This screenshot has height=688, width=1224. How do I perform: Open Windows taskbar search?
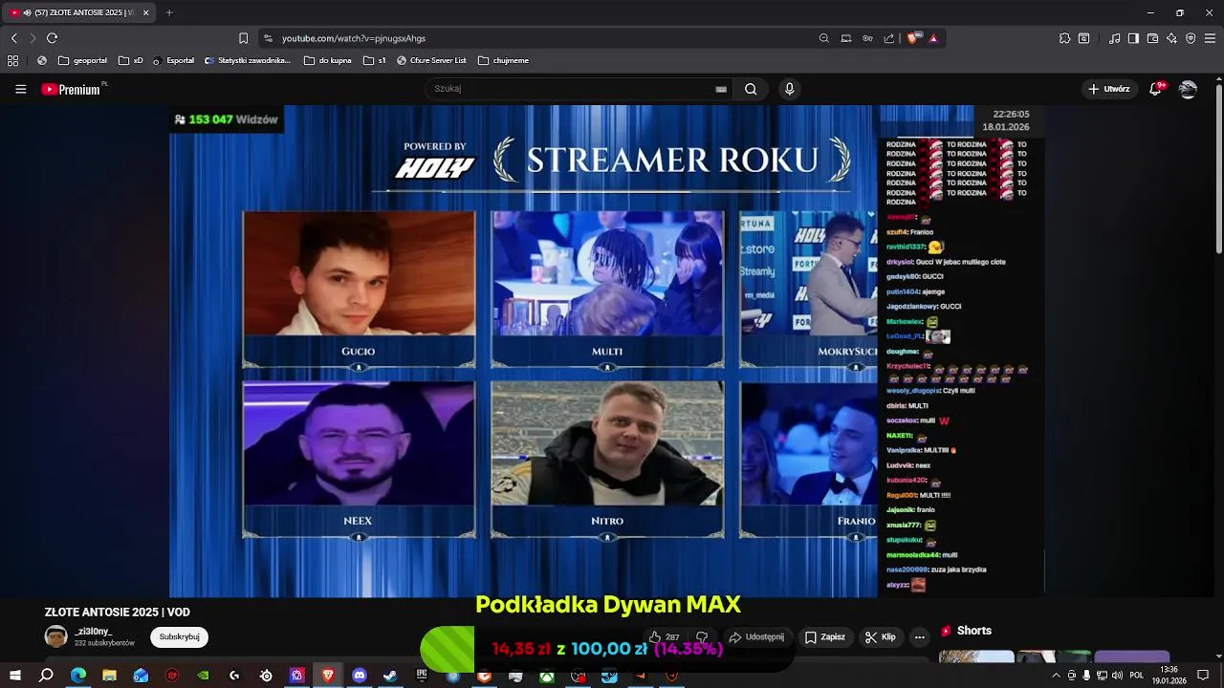coord(46,676)
